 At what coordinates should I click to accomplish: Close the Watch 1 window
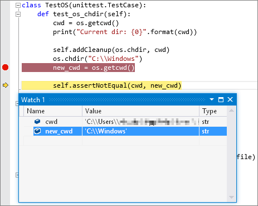point(230,99)
